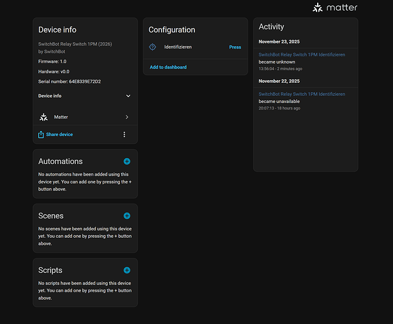
Task: Open the November 22 Identifizieren activity entry
Action: point(302,94)
